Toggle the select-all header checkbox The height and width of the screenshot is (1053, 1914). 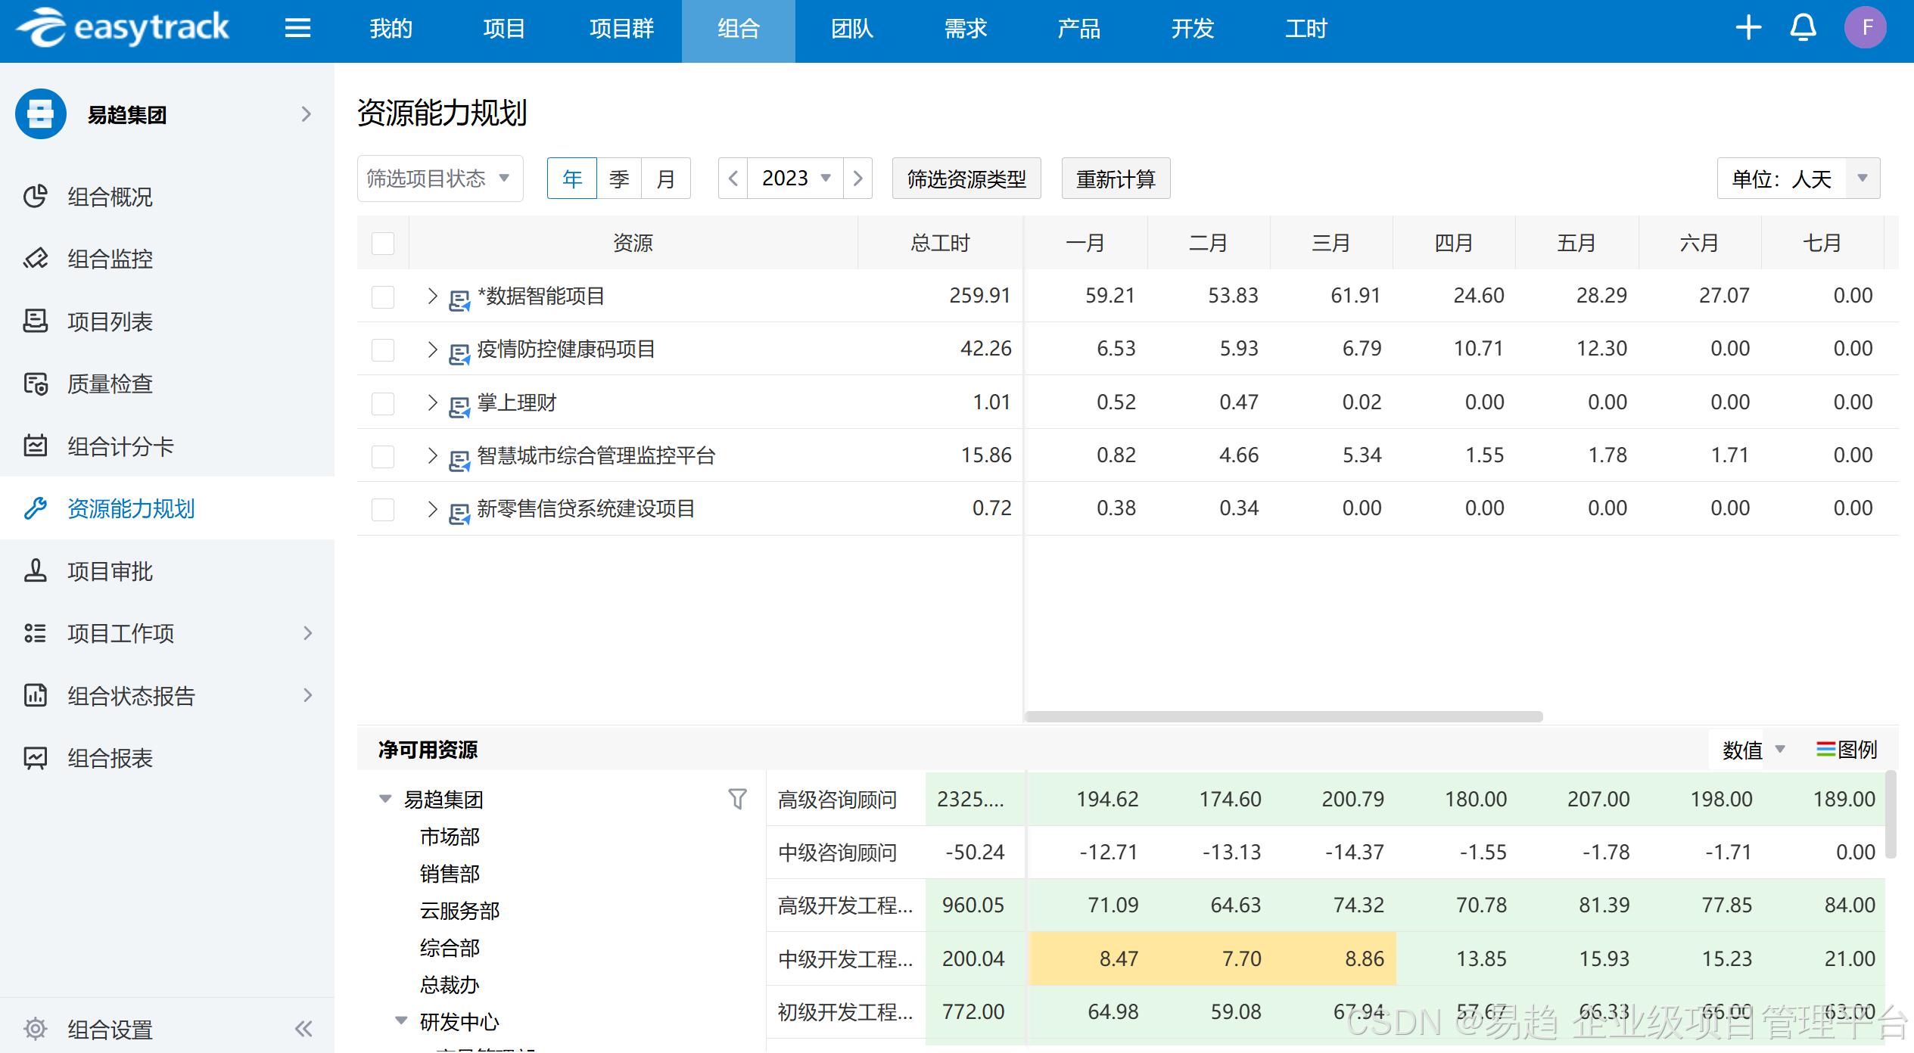[383, 244]
